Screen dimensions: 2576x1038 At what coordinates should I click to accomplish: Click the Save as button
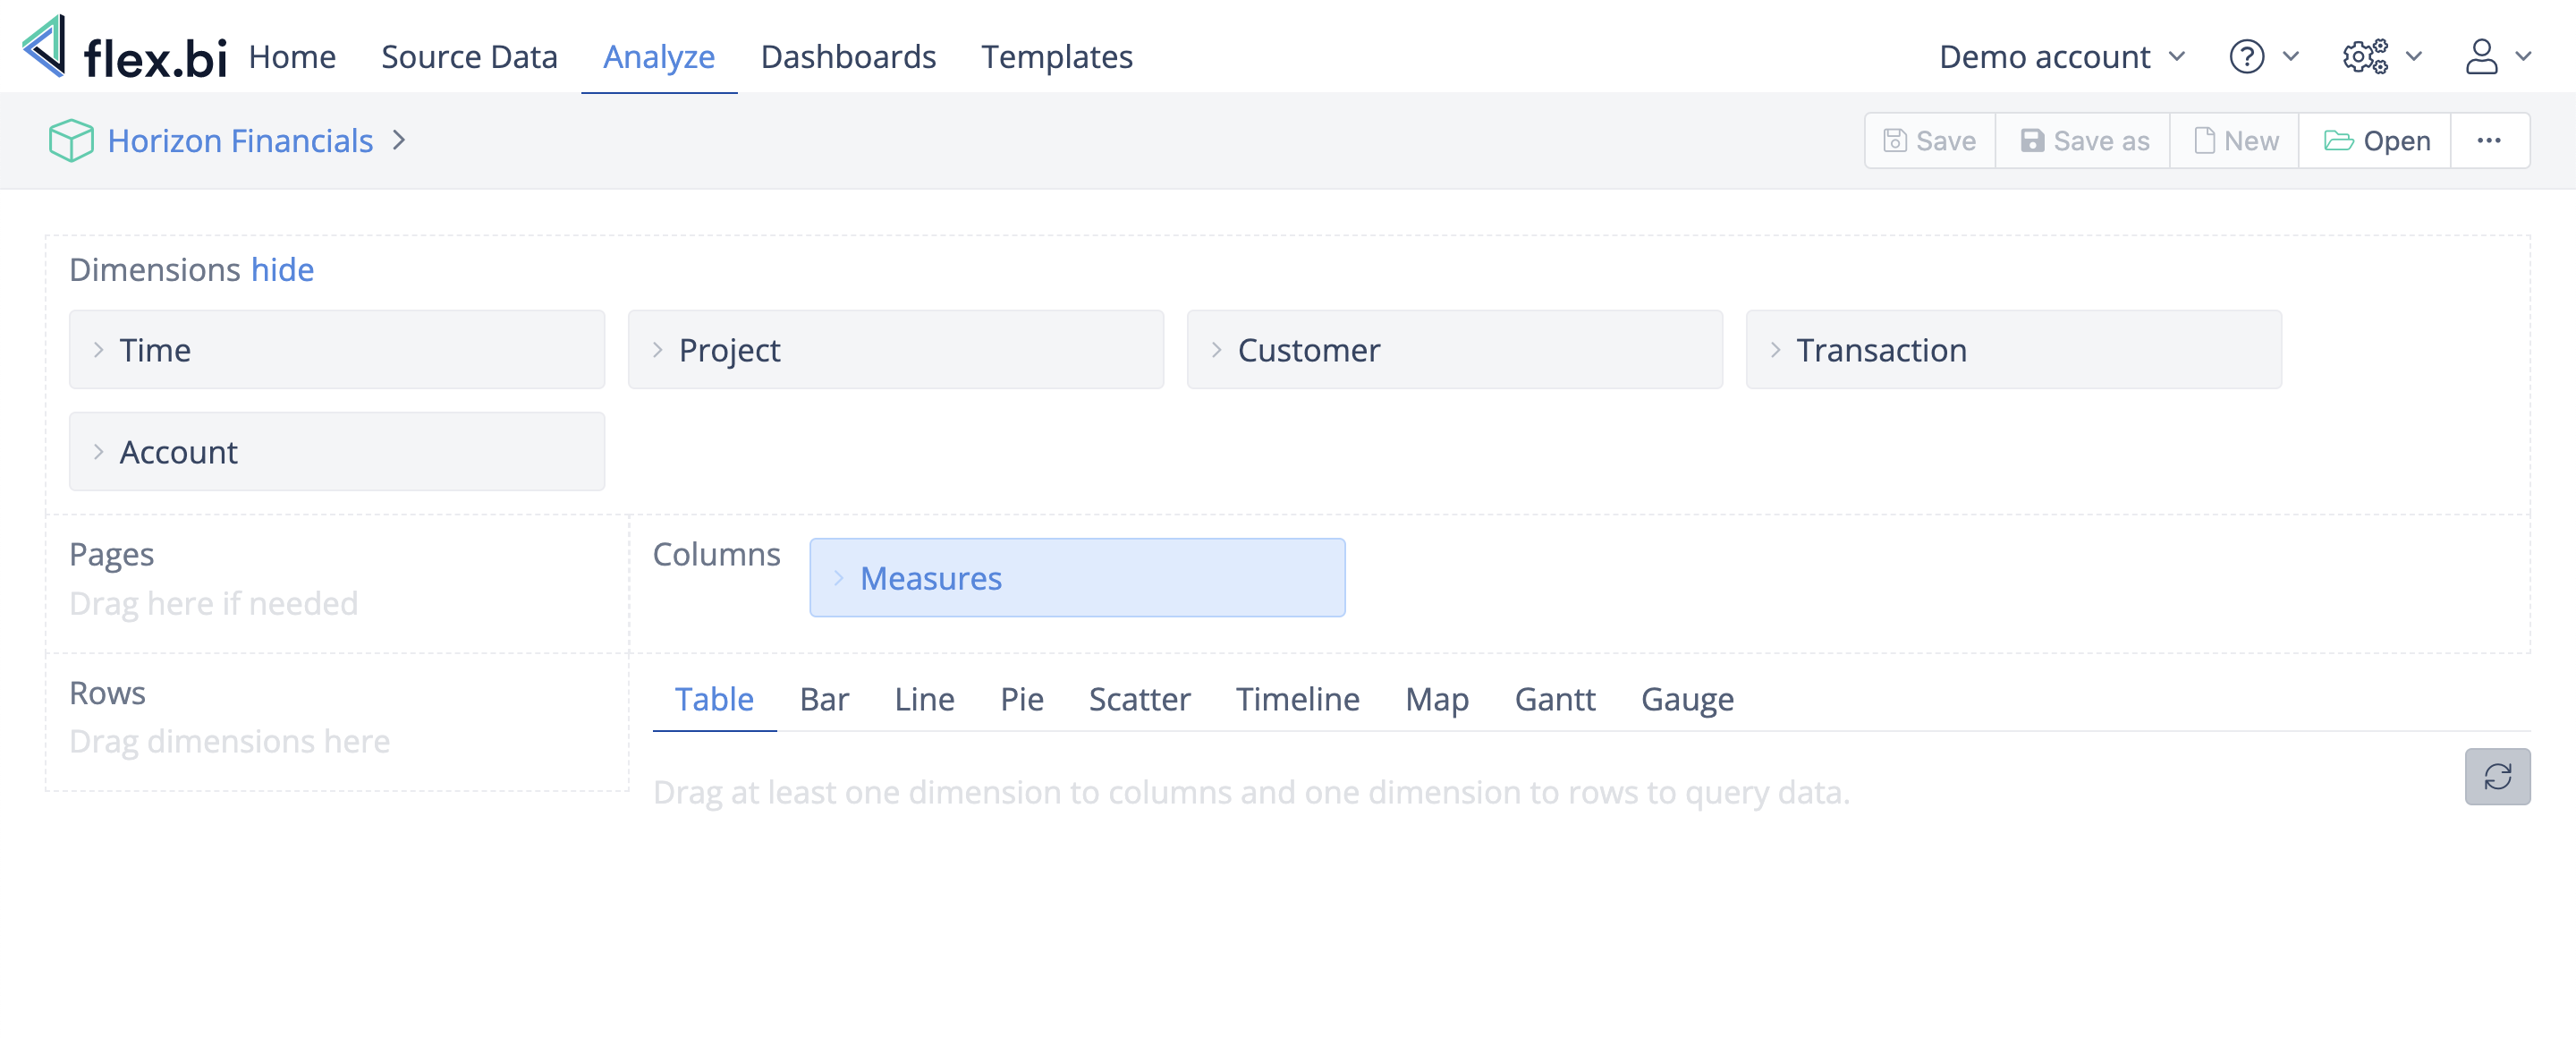[2084, 141]
